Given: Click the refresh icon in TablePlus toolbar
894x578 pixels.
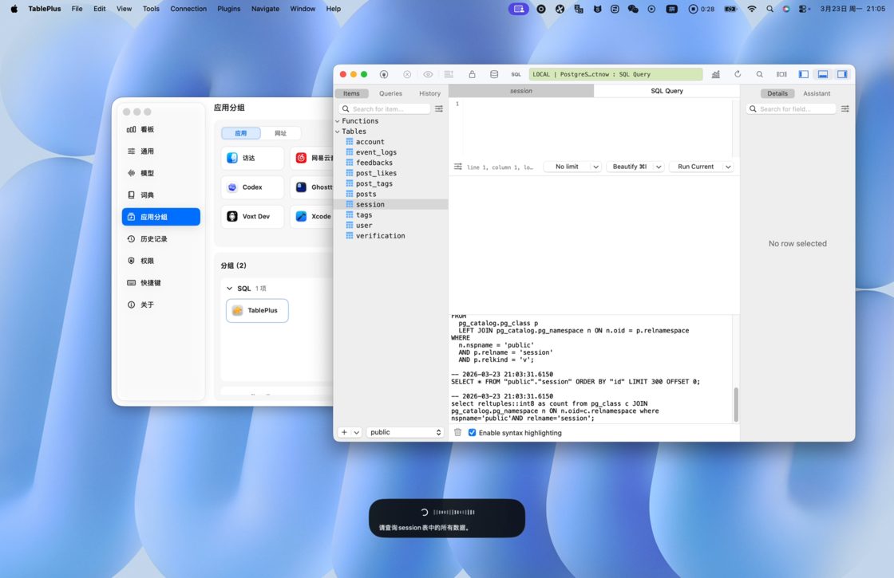Looking at the screenshot, I should click(x=738, y=75).
